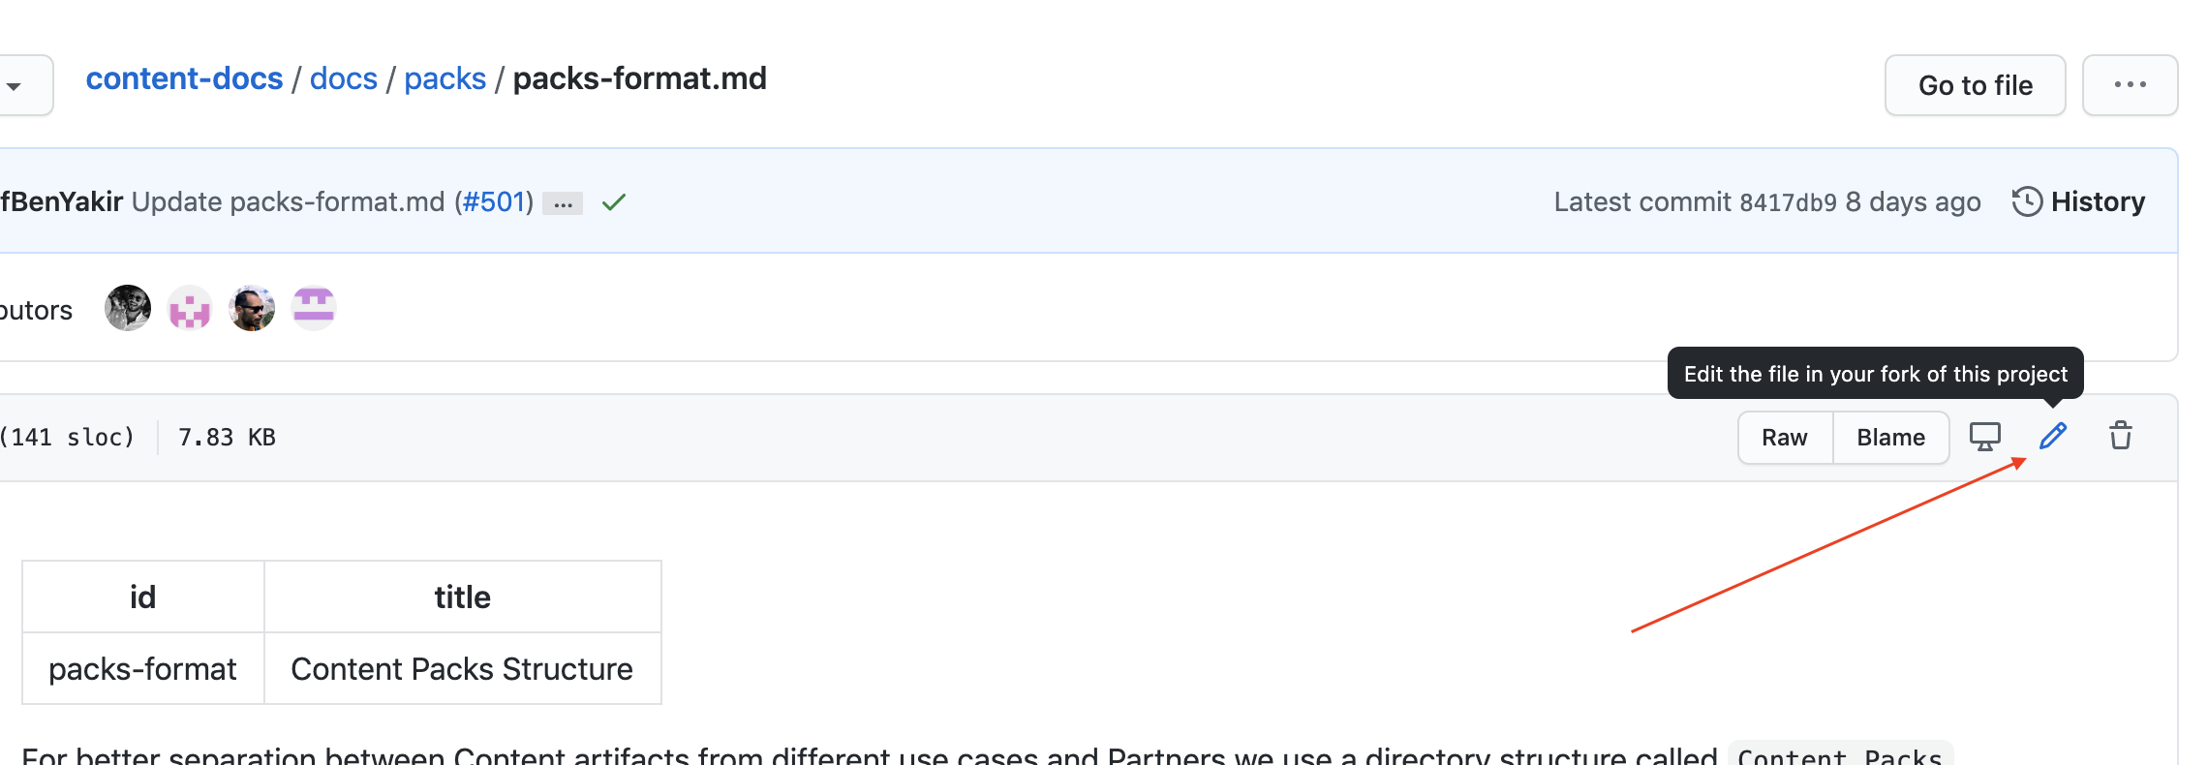Open file in GitHub Desktop icon
The height and width of the screenshot is (765, 2208).
pyautogui.click(x=1984, y=437)
